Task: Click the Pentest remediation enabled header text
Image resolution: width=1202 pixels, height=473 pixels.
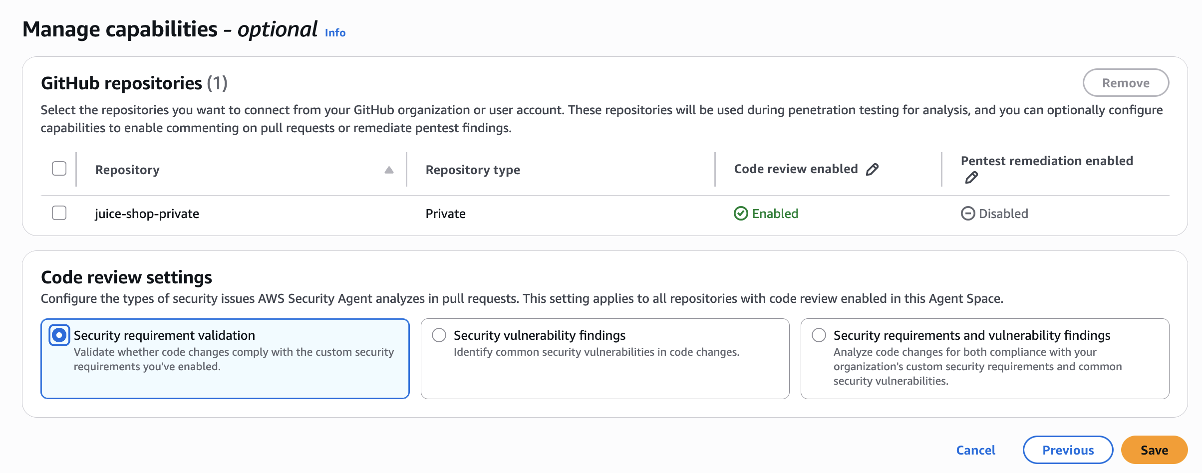Action: [x=1047, y=161]
